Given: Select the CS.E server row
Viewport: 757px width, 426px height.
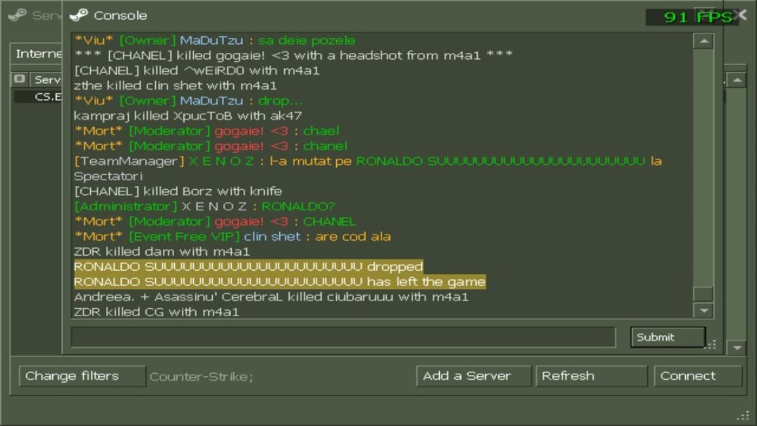Looking at the screenshot, I should pyautogui.click(x=38, y=97).
